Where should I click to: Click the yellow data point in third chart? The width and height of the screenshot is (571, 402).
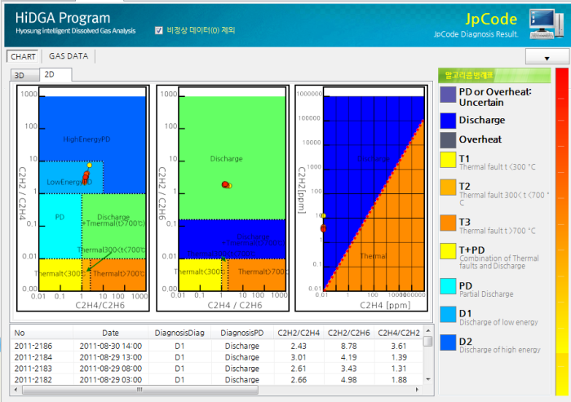tap(323, 216)
